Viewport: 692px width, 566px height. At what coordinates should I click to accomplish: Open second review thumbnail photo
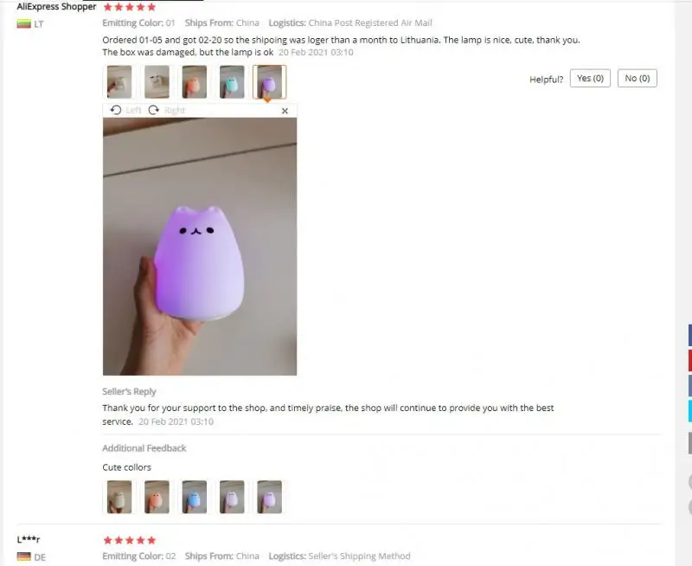click(157, 82)
